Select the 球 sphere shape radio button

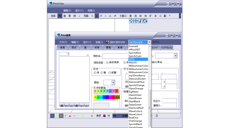95,73
